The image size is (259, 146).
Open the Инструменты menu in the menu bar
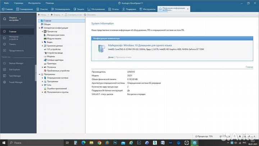click(35, 3)
